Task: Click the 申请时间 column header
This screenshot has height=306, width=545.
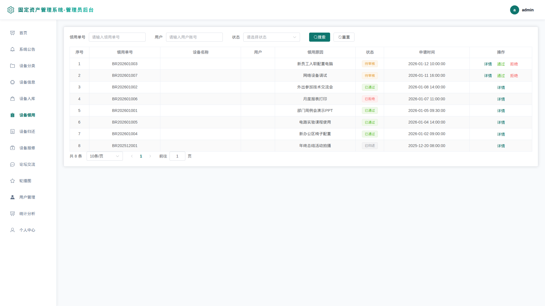Action: tap(427, 52)
